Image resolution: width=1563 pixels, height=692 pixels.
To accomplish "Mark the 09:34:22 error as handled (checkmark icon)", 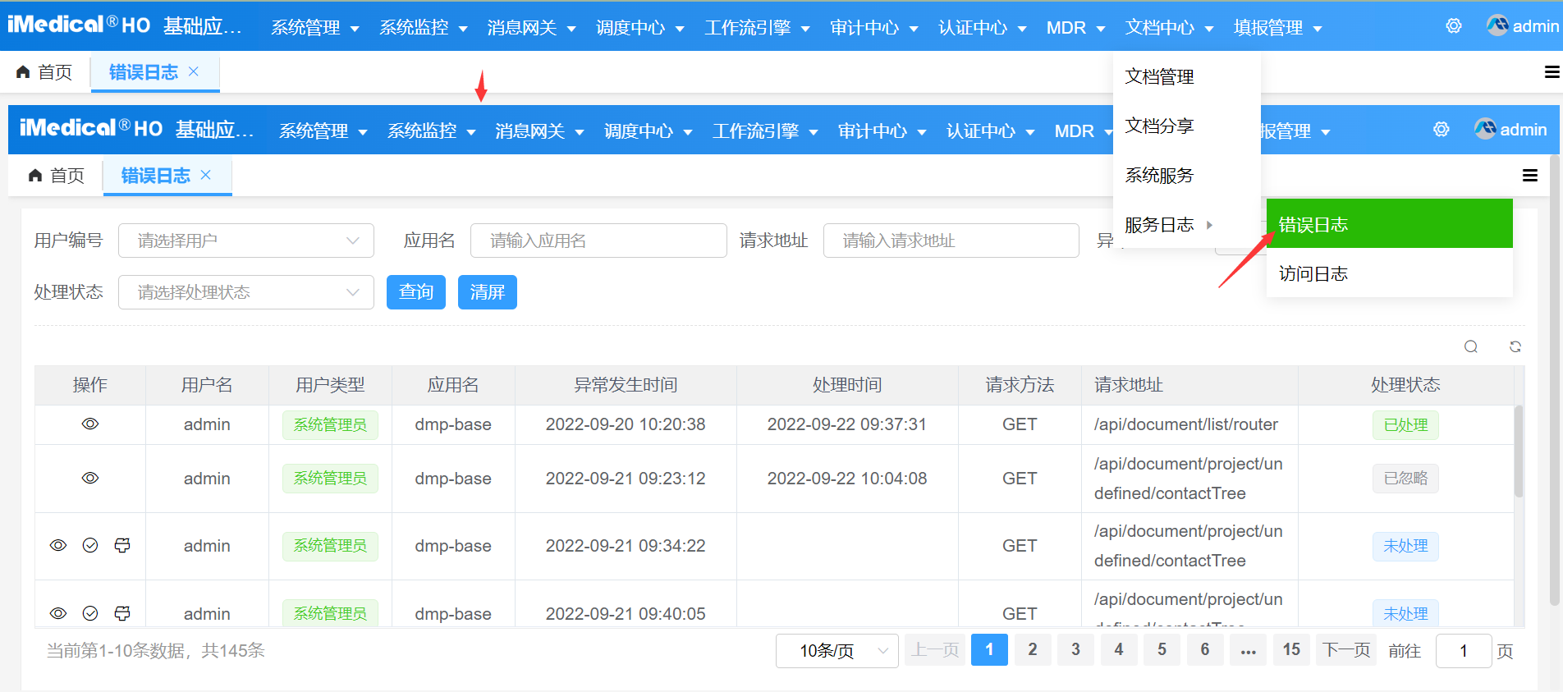I will [x=90, y=546].
